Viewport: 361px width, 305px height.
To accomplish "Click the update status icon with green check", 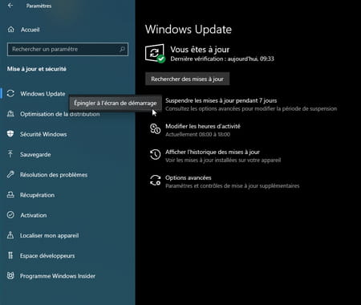I will tap(155, 54).
